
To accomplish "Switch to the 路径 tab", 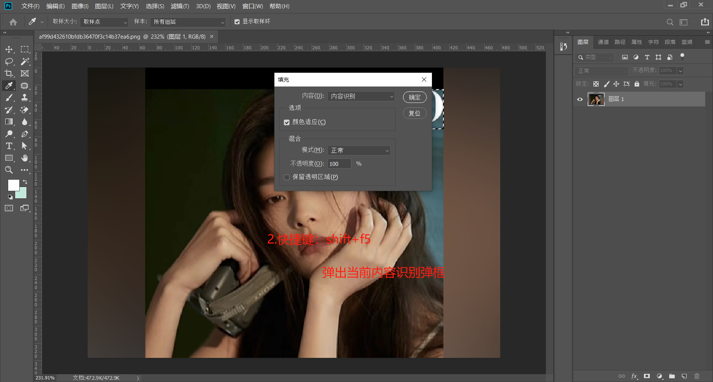I will 620,42.
